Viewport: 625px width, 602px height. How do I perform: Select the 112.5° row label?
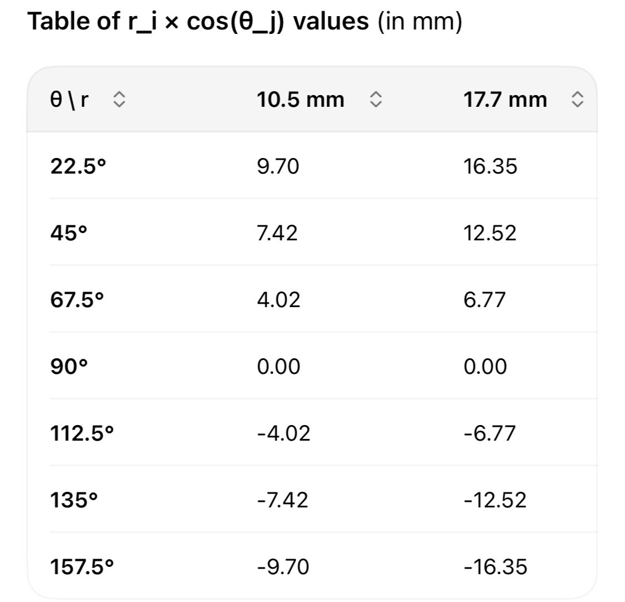pos(82,433)
